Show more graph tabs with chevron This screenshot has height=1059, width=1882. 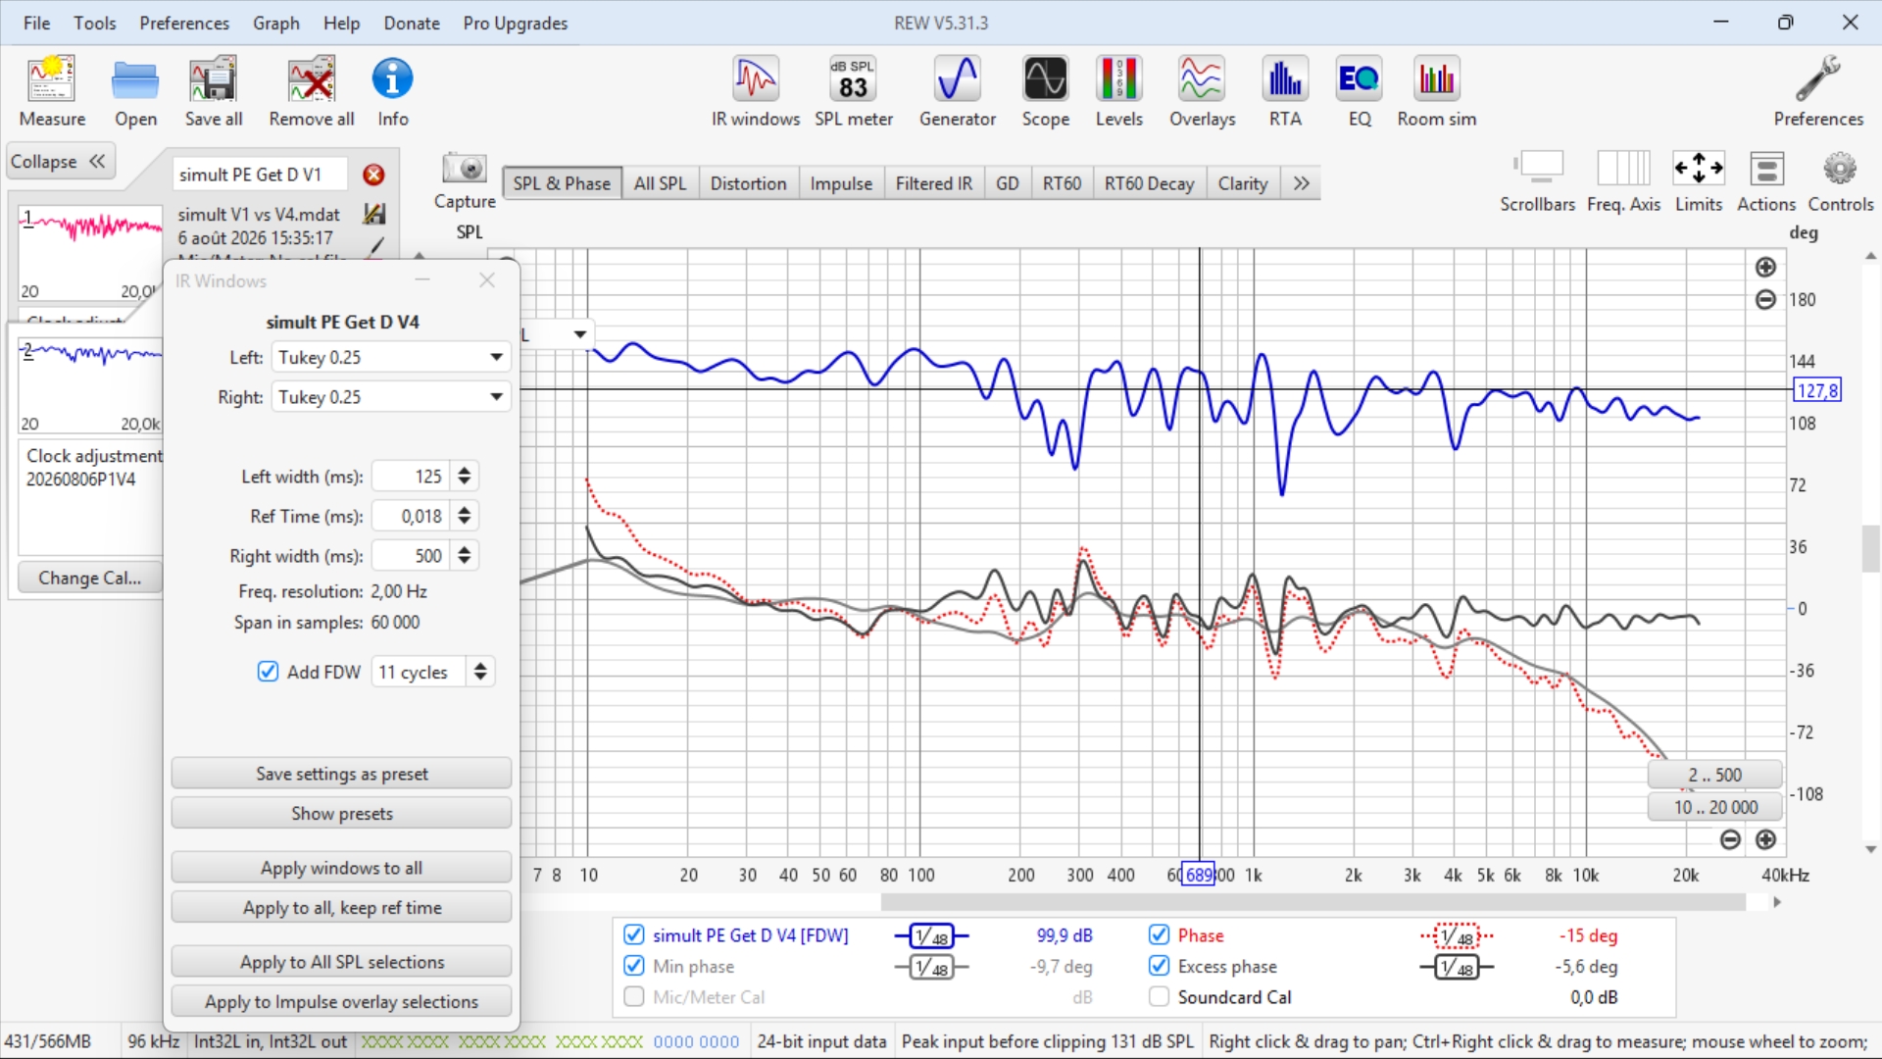coord(1301,183)
